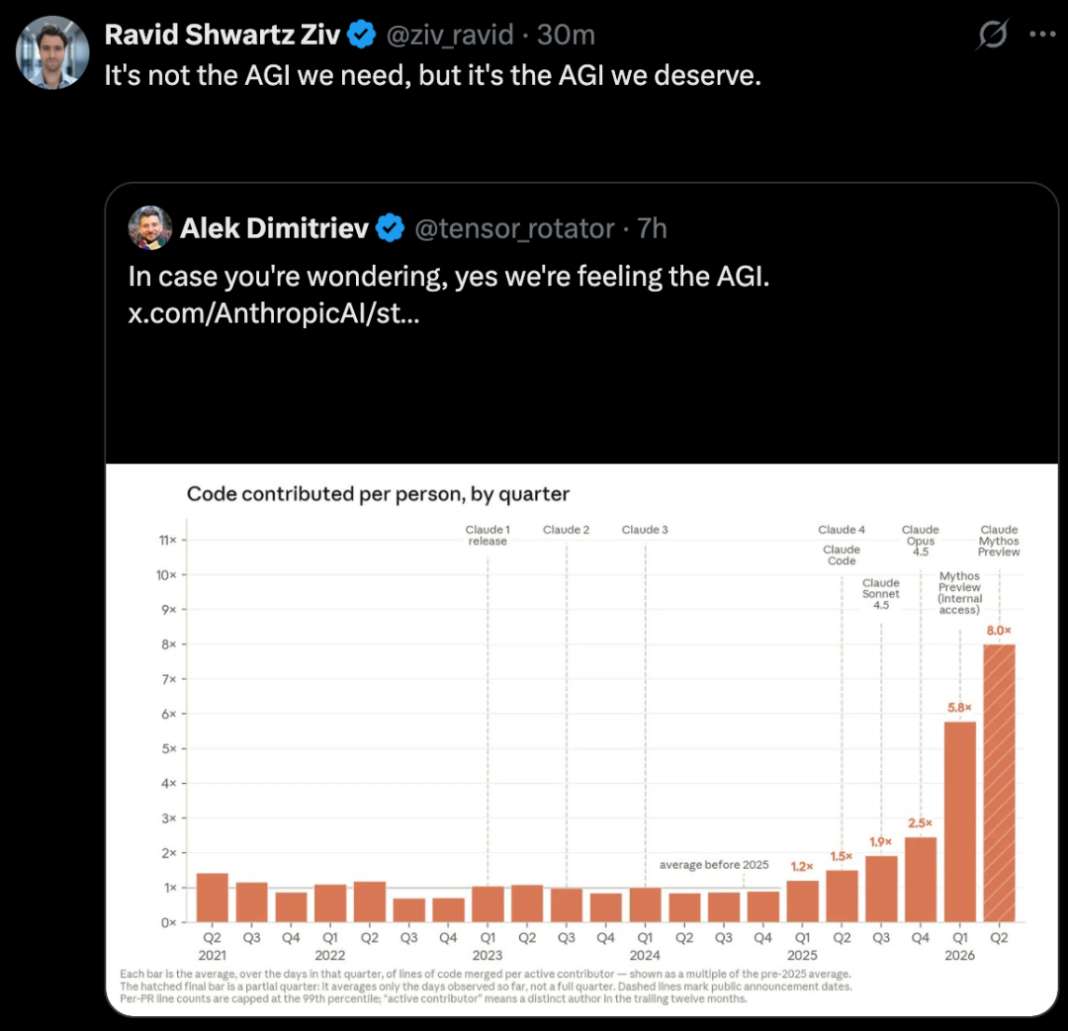Viewport: 1068px width, 1031px height.
Task: Click the Alek Dimitriev display name
Action: click(x=275, y=228)
